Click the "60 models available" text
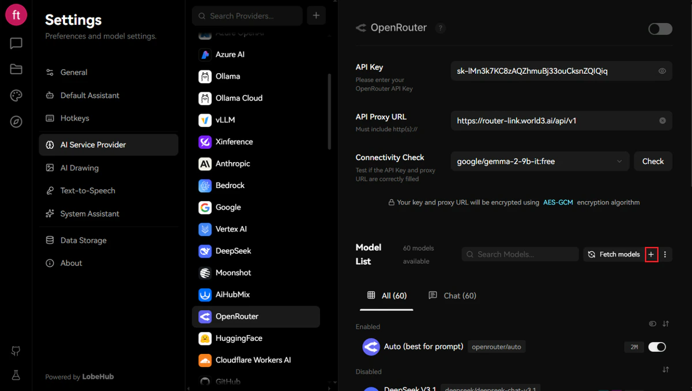Screen dimensions: 692x391 point(419,254)
